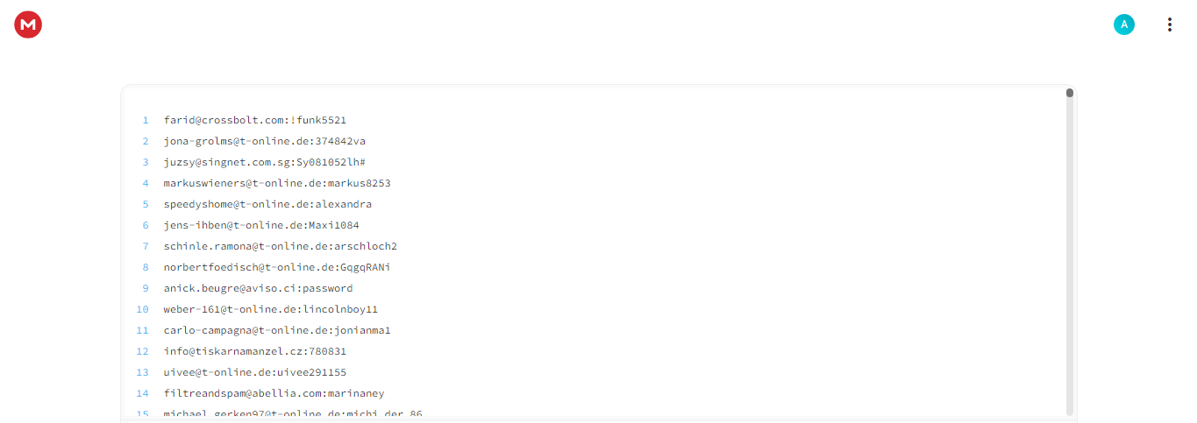Image resolution: width=1197 pixels, height=423 pixels.
Task: Click line number 1 in the gutter
Action: 146,120
